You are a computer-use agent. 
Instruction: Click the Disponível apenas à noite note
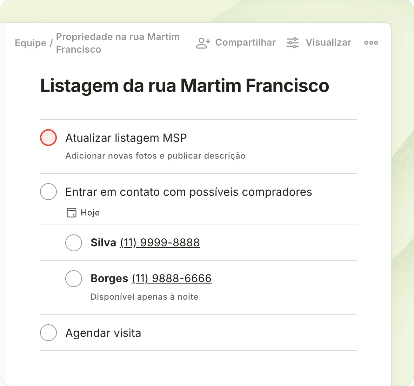pos(144,297)
